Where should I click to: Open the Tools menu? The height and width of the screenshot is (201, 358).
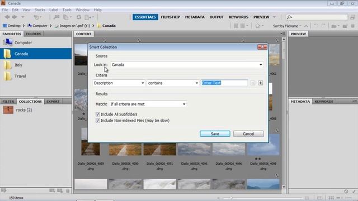point(67,10)
